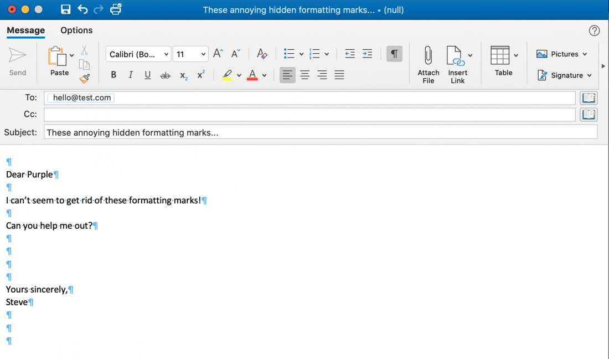Click inside the Cc field
Viewport: 609px width, 359px height.
click(x=221, y=114)
